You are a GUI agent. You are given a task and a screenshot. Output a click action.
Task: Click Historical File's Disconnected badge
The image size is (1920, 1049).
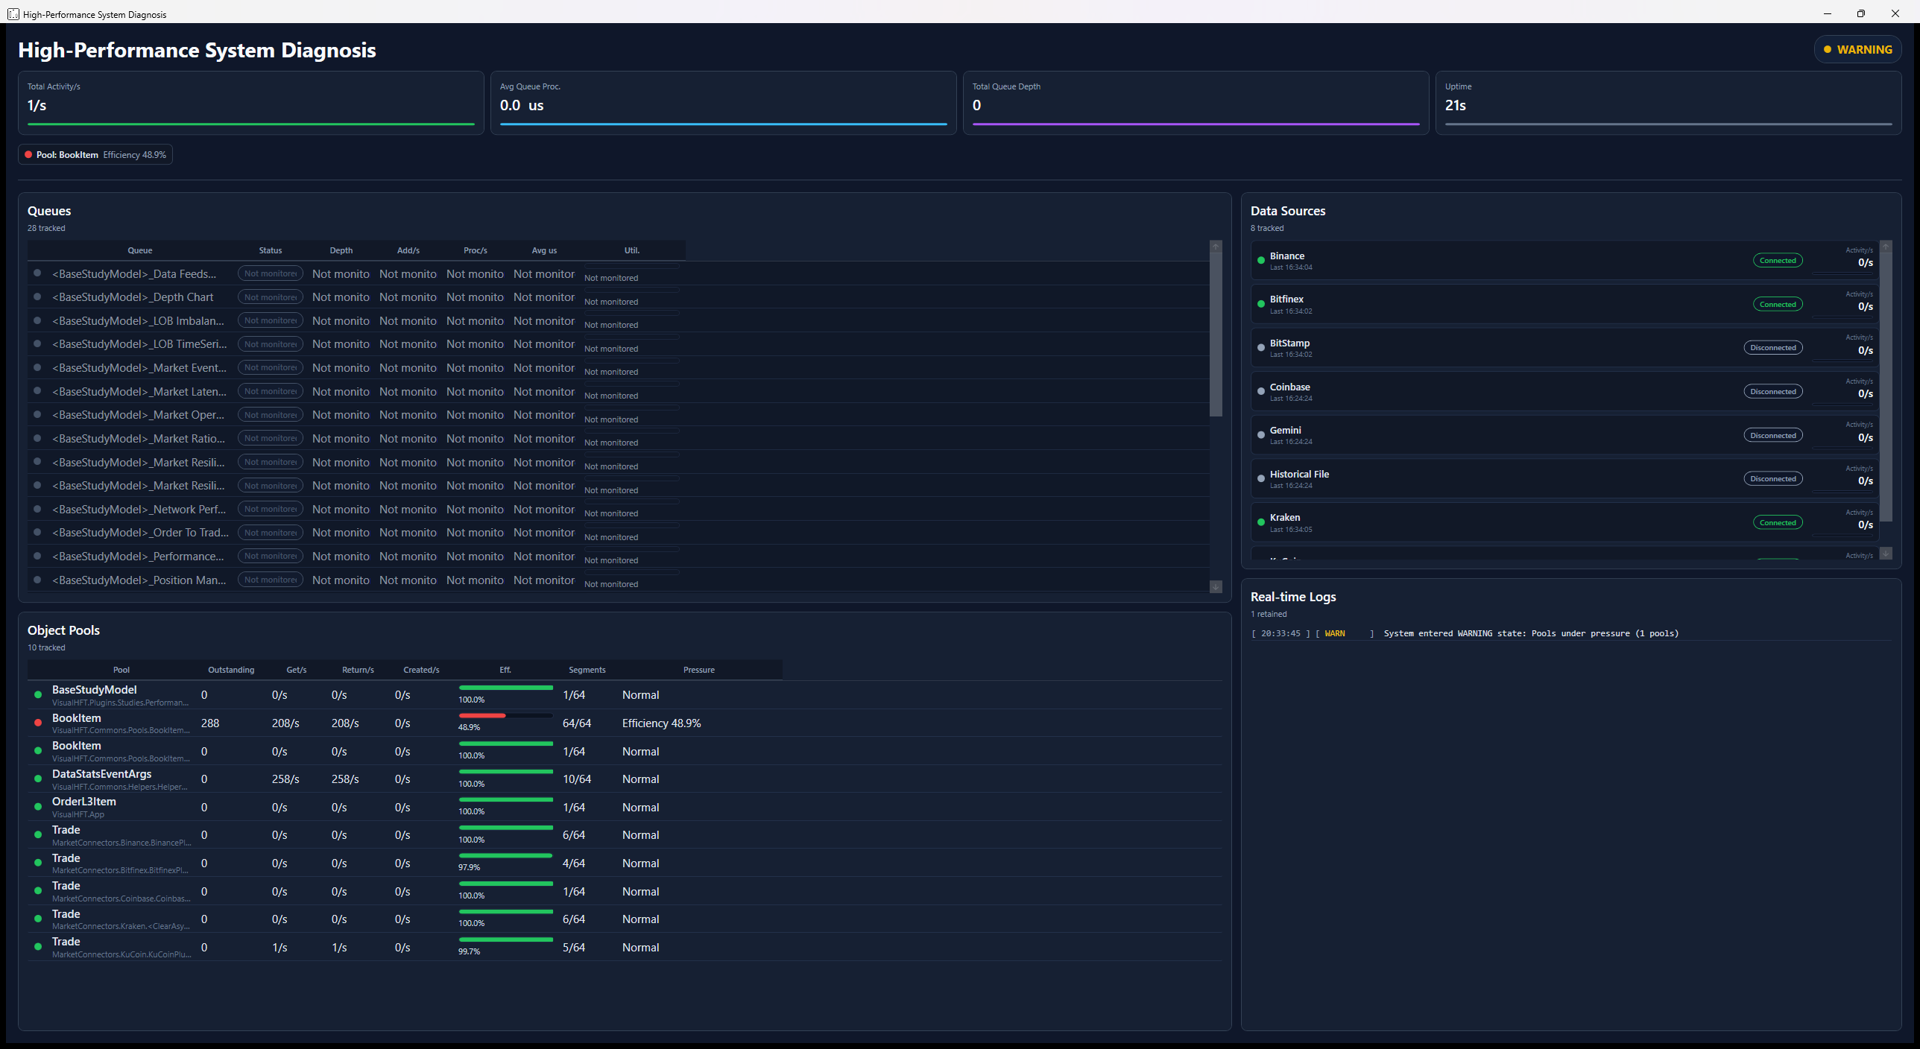1773,479
